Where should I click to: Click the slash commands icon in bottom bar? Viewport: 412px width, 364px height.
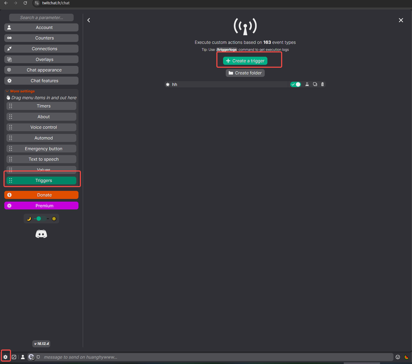(x=14, y=357)
